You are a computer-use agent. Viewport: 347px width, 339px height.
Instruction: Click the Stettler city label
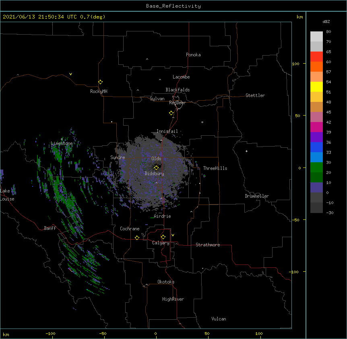(x=255, y=95)
